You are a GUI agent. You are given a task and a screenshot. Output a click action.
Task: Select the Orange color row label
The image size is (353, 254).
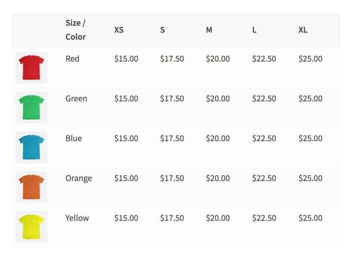[78, 178]
